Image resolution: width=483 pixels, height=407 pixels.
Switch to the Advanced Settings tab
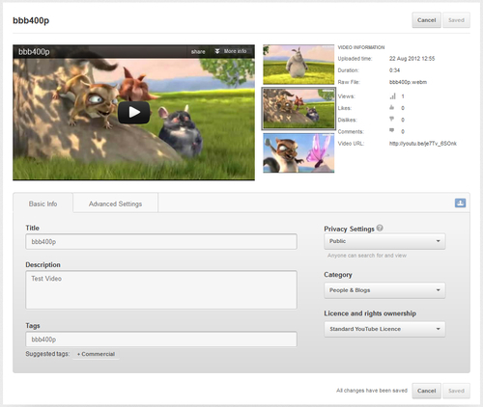point(115,203)
